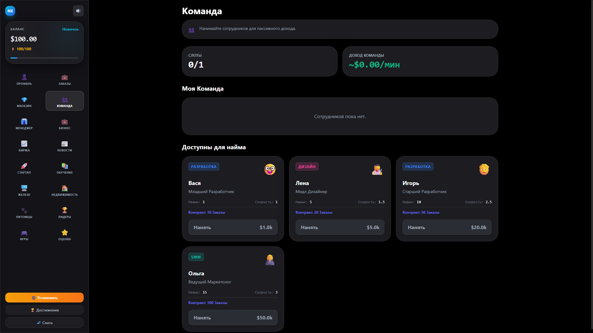Screen dimensions: 593x333
Task: Open the Биржа trading section
Action: pos(24,146)
